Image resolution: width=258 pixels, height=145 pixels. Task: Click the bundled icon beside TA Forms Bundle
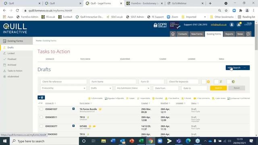(x=100, y=109)
